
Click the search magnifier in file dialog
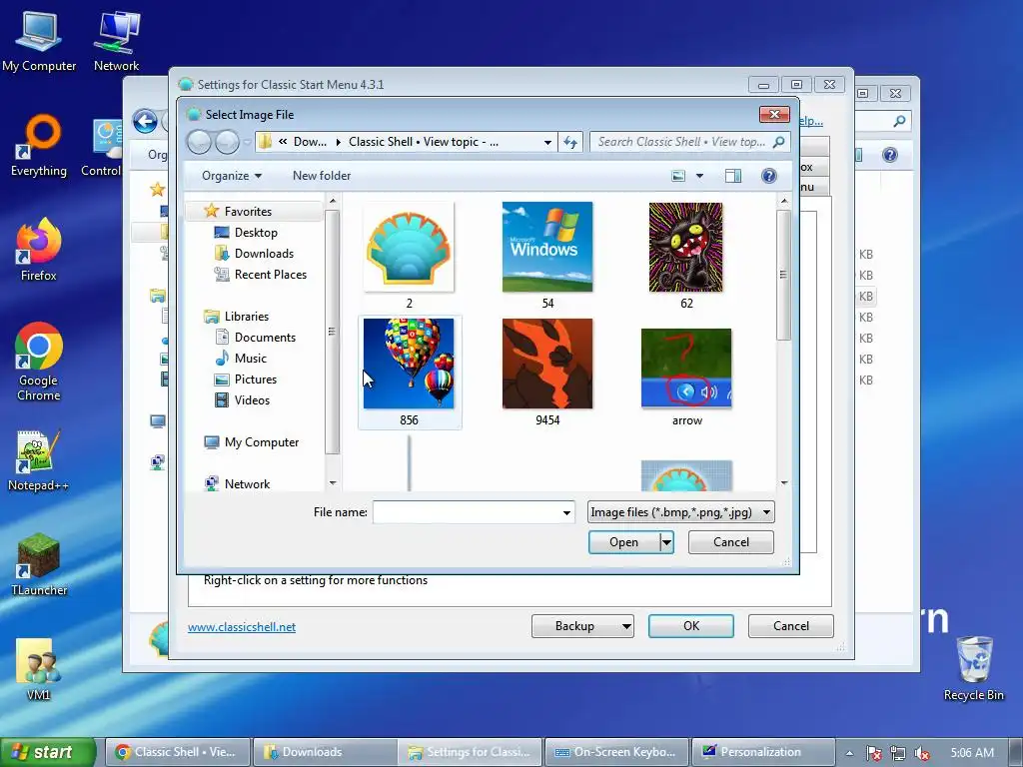click(778, 142)
